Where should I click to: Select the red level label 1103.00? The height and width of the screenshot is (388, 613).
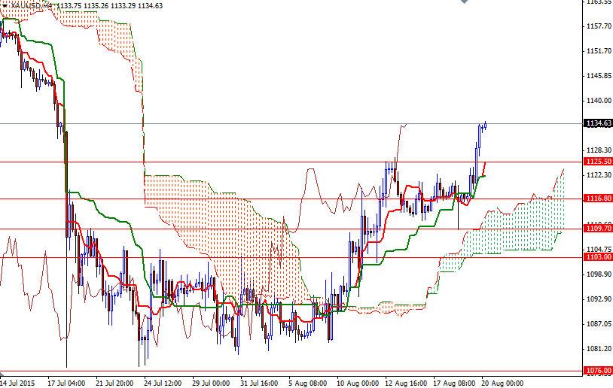[598, 257]
